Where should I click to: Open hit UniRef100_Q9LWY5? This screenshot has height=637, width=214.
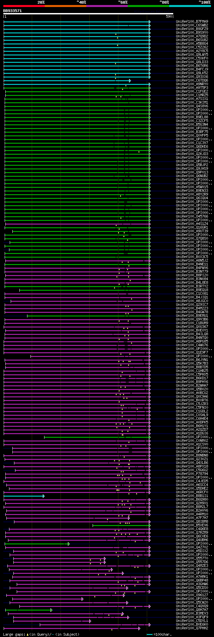point(192,55)
